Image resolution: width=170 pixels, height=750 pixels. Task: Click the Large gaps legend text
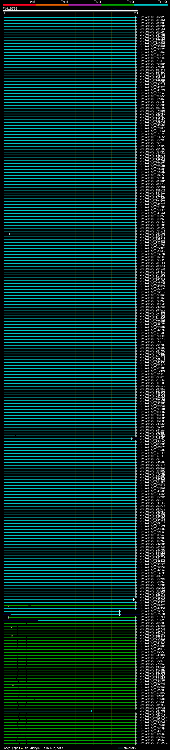click(x=33, y=748)
